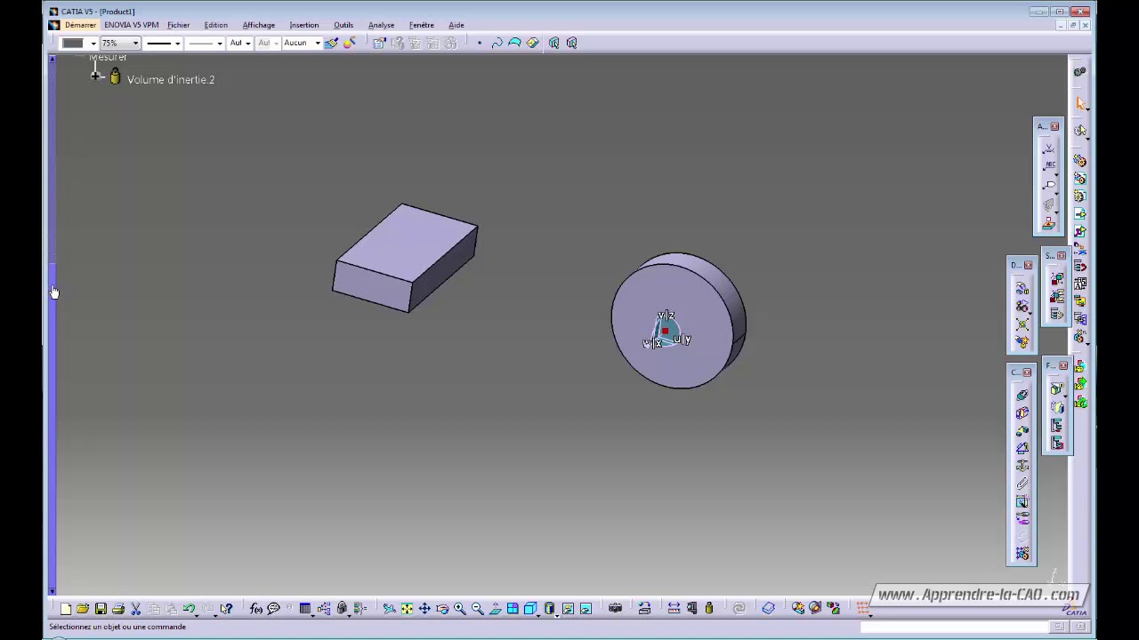Viewport: 1139px width, 640px height.
Task: Select the Normal View tool
Action: (496, 609)
